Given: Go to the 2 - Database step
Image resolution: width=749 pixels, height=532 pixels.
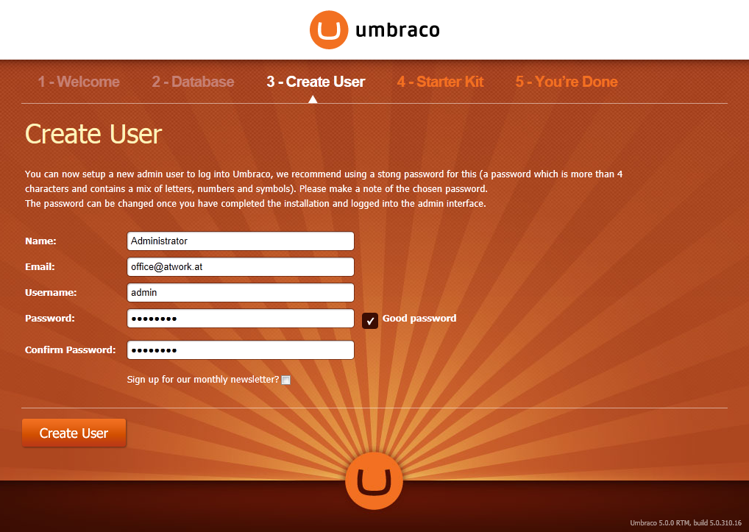Looking at the screenshot, I should [193, 82].
